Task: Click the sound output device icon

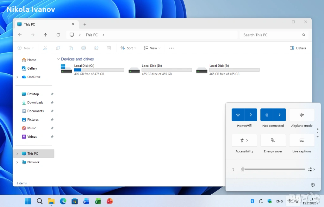Action: (x=311, y=169)
